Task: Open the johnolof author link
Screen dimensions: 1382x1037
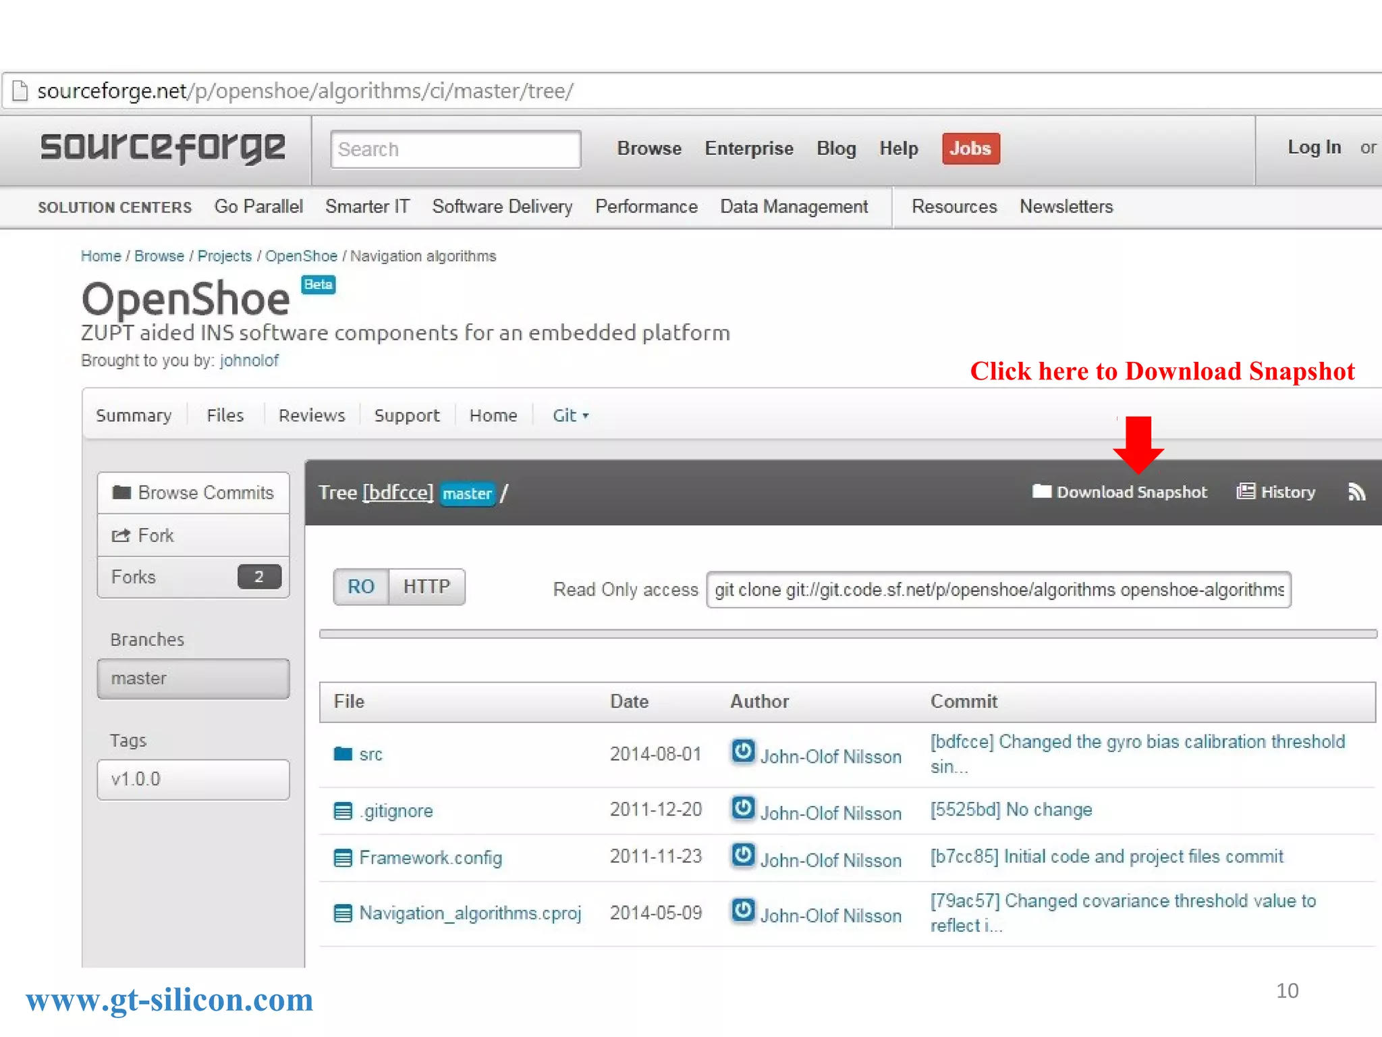Action: coord(249,361)
